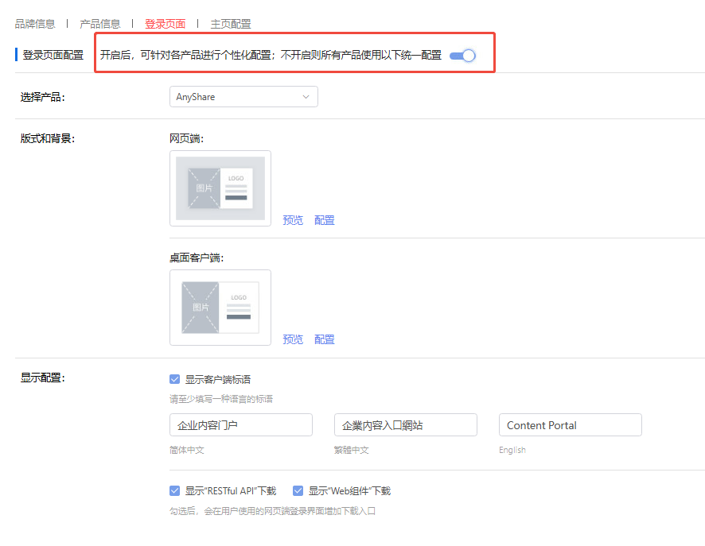Click 预览 link for 网页端
This screenshot has width=705, height=546.
click(293, 220)
